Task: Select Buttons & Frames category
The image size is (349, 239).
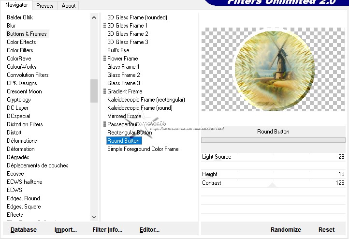Action: point(27,34)
